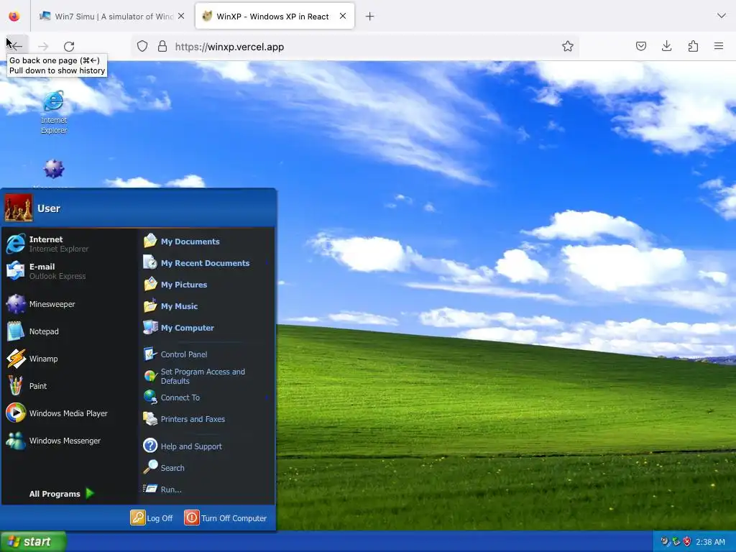Viewport: 736px width, 552px height.
Task: List all tabs dropdown arrow
Action: tap(722, 16)
